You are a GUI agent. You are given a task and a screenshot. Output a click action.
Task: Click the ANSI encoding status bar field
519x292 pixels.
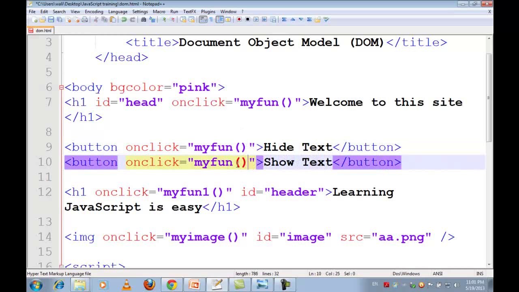click(x=438, y=274)
